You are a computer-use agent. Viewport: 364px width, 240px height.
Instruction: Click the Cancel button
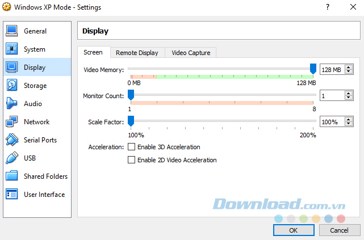[x=339, y=230]
